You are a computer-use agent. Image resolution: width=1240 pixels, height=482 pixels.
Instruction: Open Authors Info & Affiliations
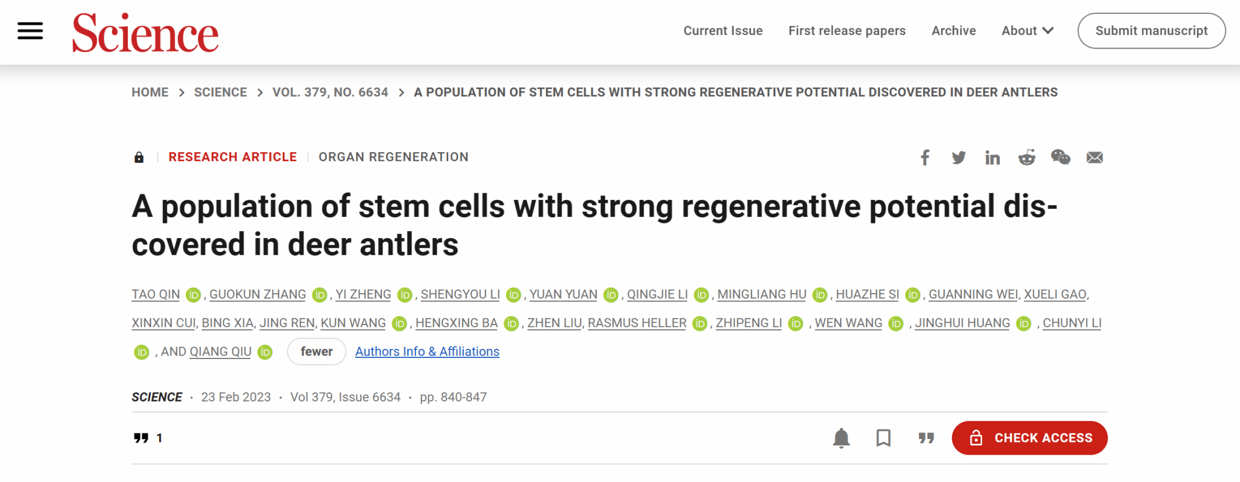coord(427,352)
